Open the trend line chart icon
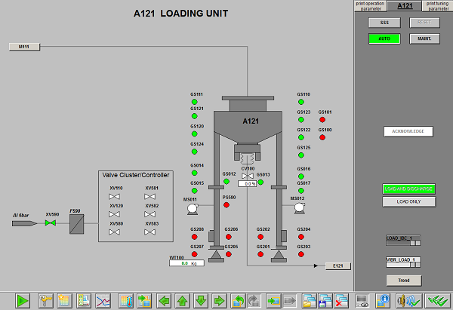 click(x=103, y=301)
